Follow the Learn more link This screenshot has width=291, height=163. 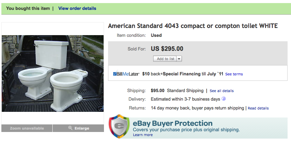tap(143, 135)
